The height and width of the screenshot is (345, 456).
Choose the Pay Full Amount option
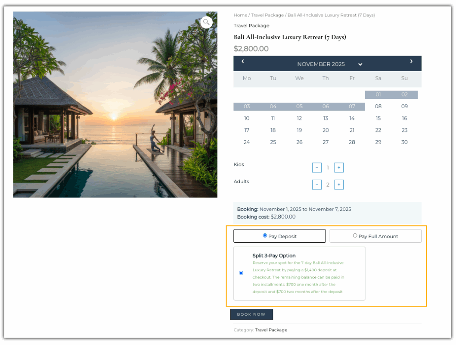click(x=355, y=235)
